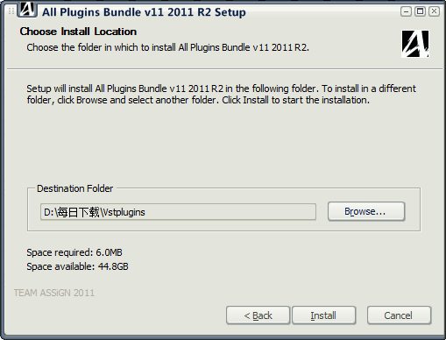This screenshot has width=446, height=340.
Task: Click the black-and-white ASSiGN logo in the header
Action: [x=415, y=44]
